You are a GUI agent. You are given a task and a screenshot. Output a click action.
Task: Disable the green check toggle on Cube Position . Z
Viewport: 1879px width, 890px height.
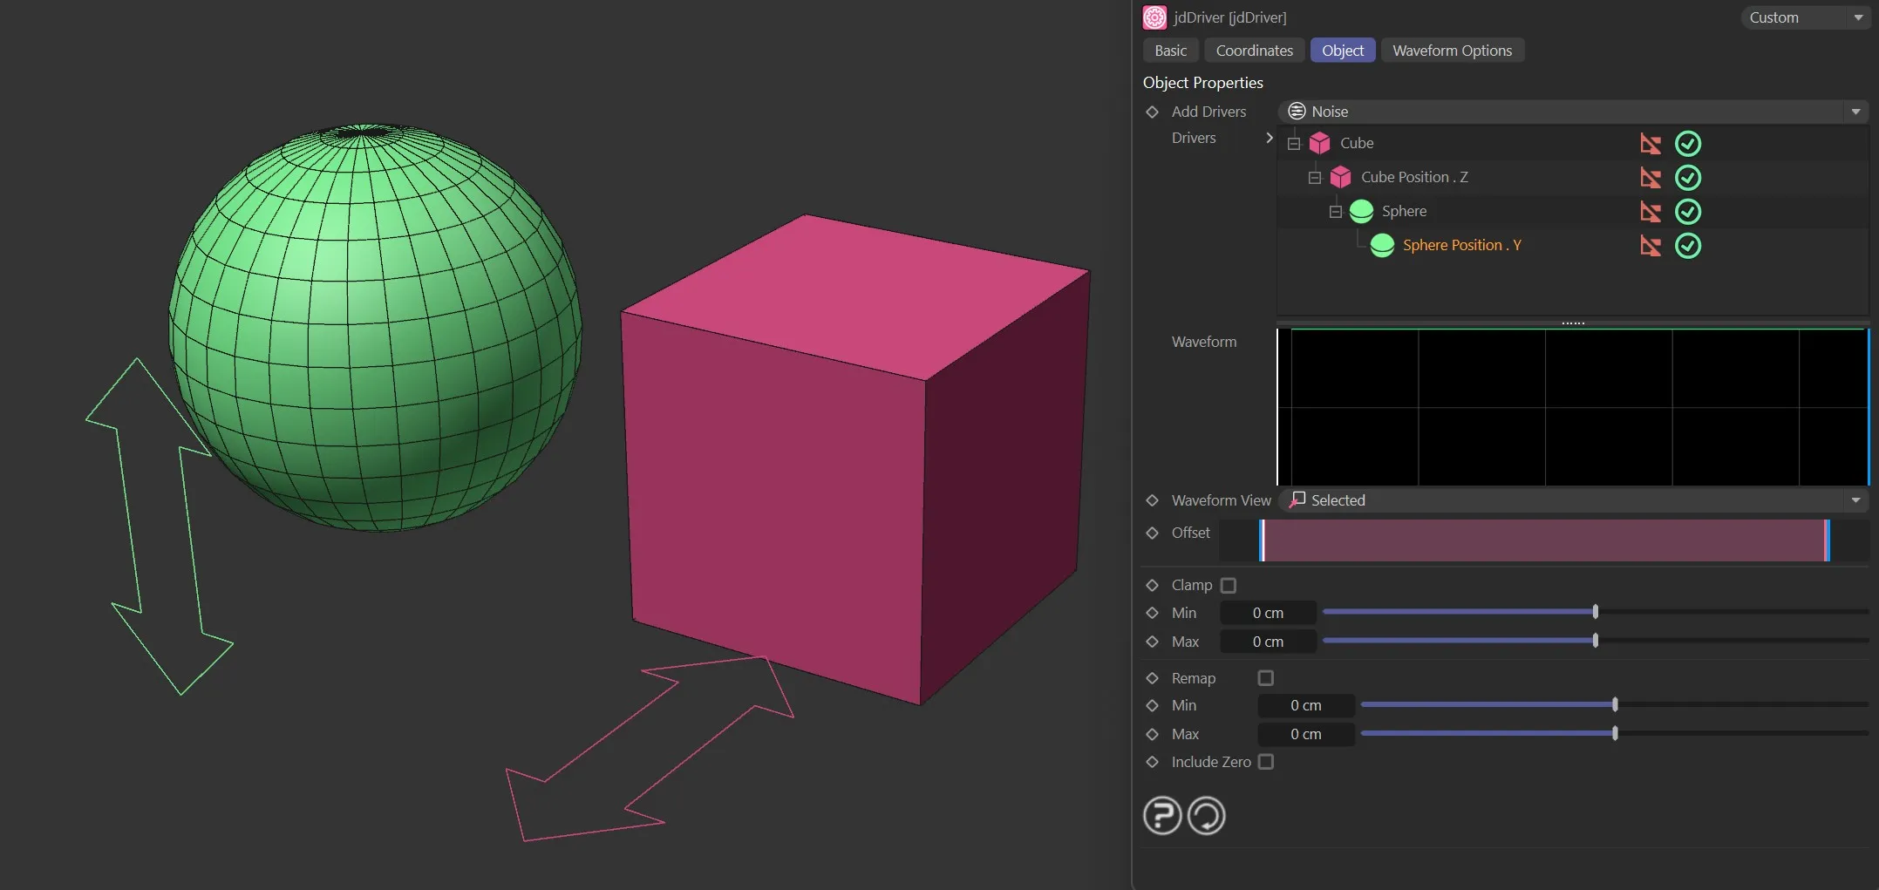(x=1688, y=177)
